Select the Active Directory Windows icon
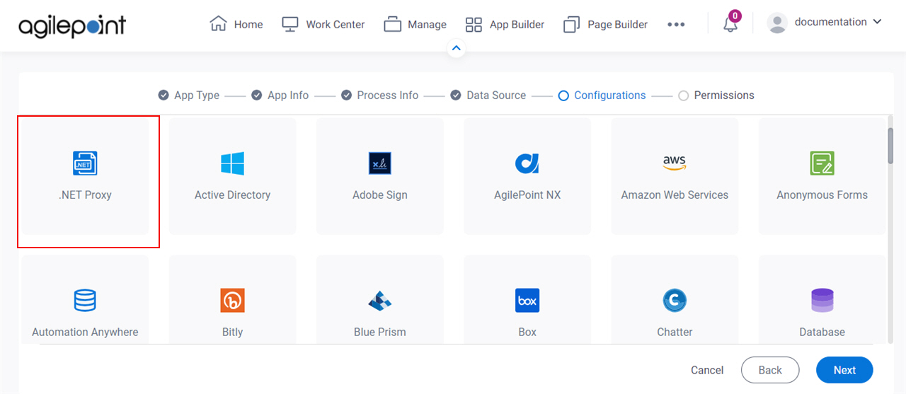Viewport: 906px width, 394px height. [x=232, y=163]
